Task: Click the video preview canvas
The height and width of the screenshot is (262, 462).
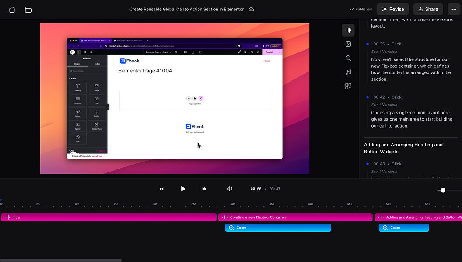Action: click(175, 99)
